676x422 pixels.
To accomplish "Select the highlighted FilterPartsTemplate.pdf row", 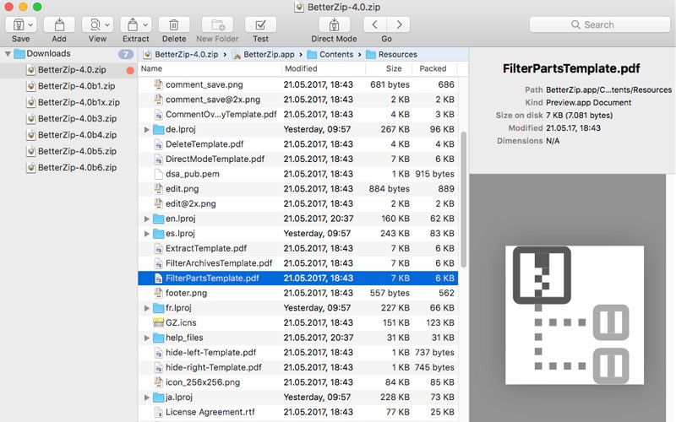I will pyautogui.click(x=298, y=279).
